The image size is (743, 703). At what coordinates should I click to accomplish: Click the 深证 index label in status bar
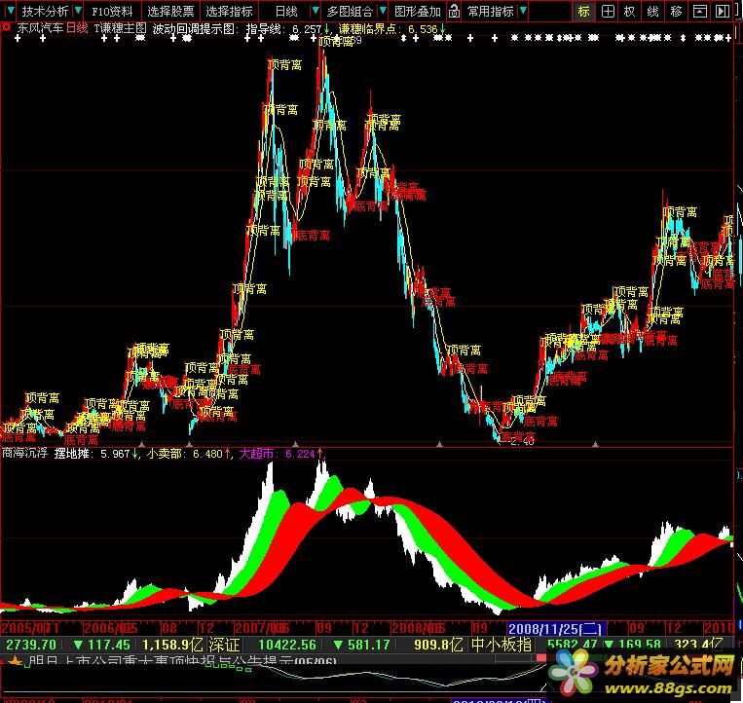pos(225,645)
